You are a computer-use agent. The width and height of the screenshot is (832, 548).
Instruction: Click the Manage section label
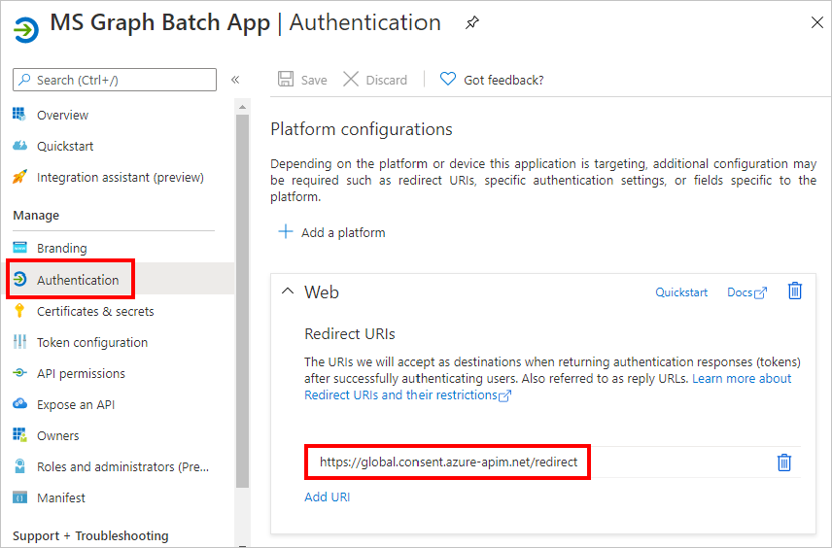pos(36,216)
